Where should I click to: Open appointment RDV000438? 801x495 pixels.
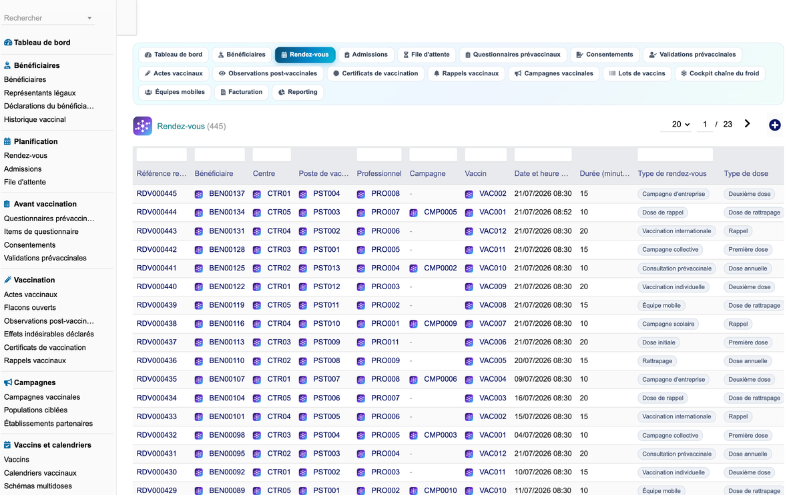157,324
